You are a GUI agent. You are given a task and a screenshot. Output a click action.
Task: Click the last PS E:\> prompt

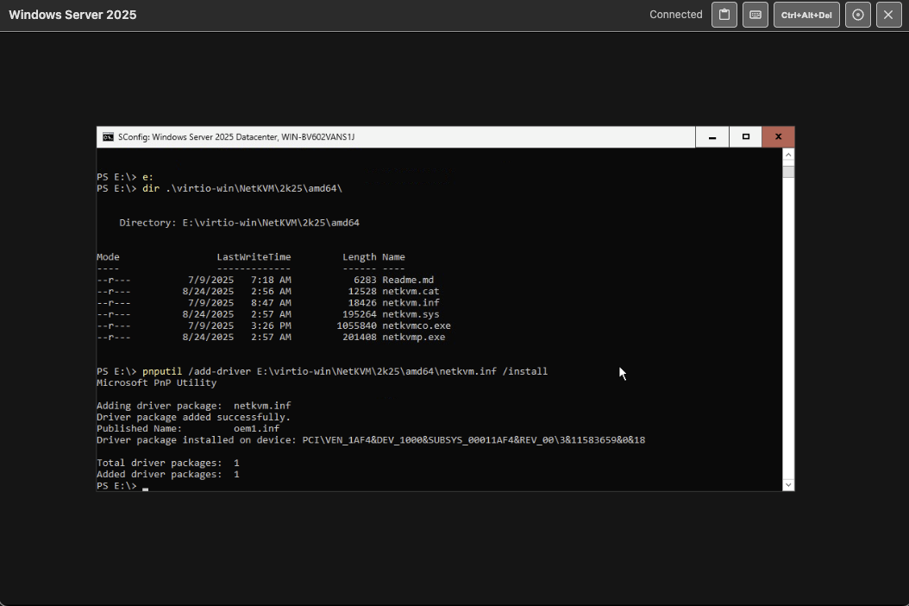coord(116,486)
